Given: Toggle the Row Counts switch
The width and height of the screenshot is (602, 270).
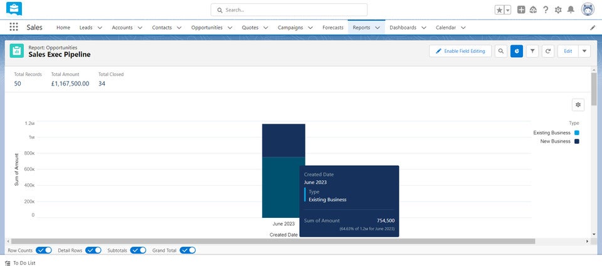Looking at the screenshot, I should (x=44, y=251).
